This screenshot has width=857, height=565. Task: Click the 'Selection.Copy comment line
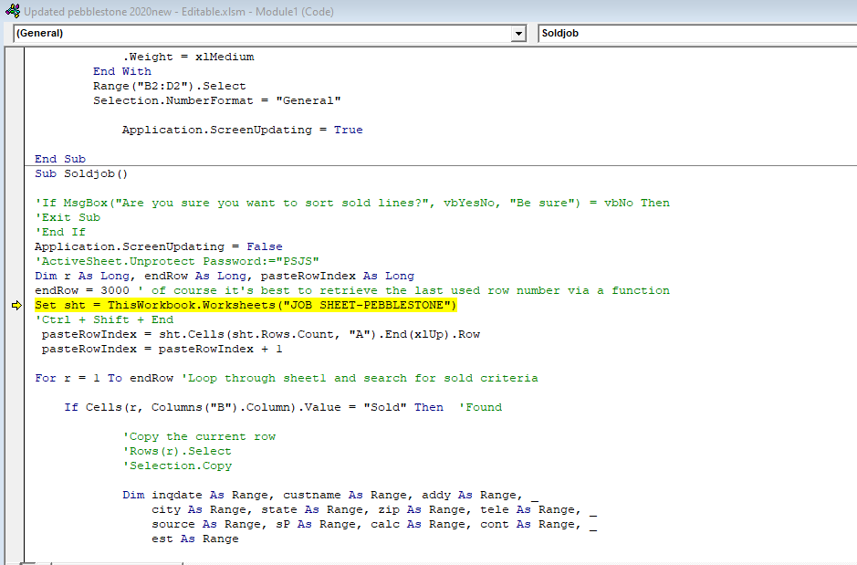[x=177, y=466]
